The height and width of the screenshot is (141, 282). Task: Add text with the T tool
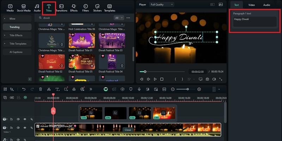(x=57, y=89)
